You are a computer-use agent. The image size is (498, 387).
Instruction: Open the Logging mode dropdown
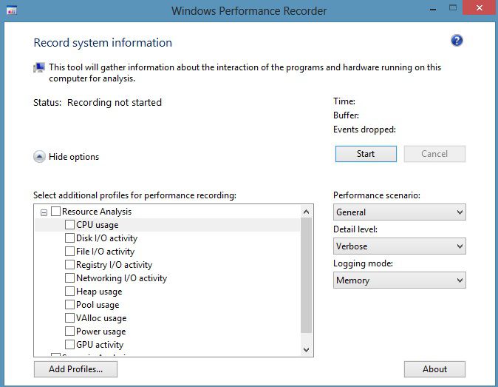399,280
